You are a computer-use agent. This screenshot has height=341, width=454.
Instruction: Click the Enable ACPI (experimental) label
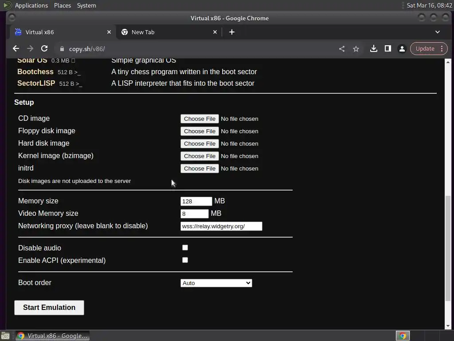tap(62, 260)
